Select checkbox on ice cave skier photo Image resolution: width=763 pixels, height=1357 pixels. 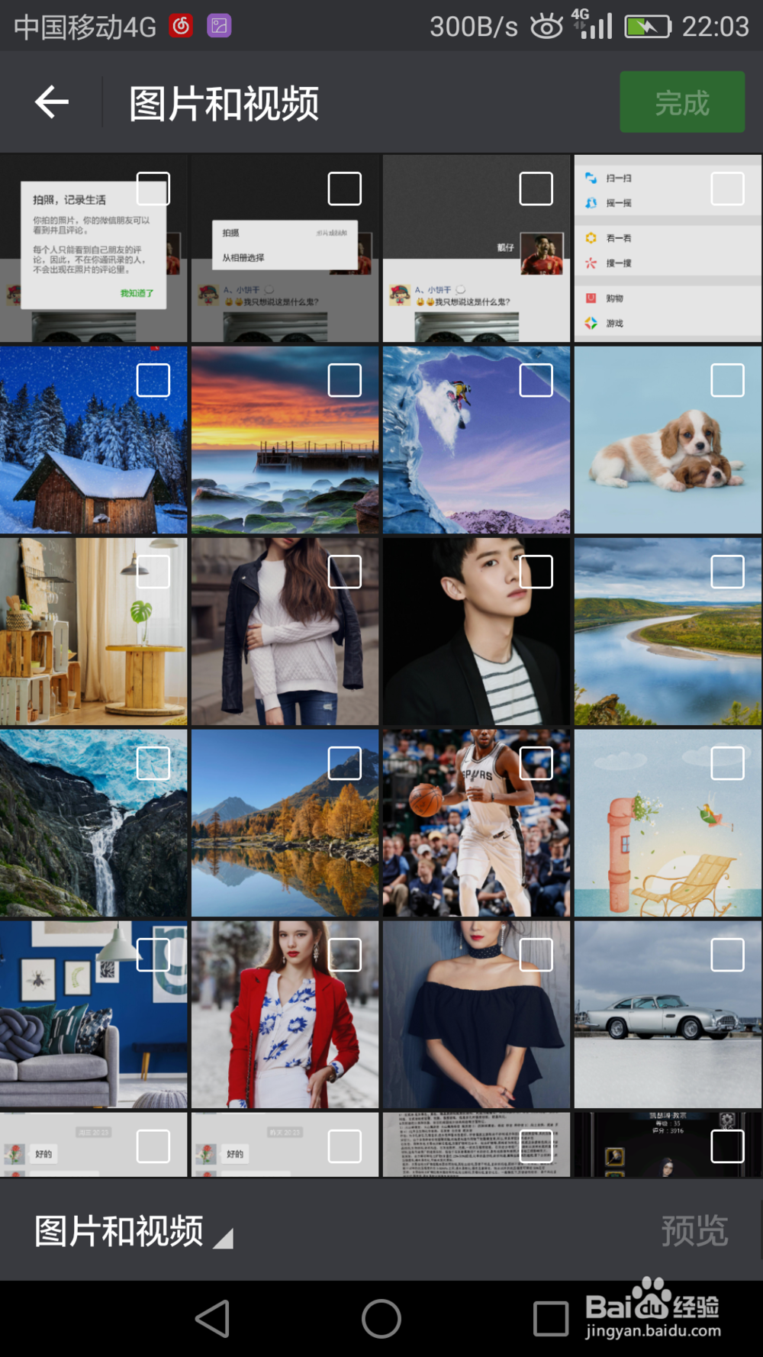click(536, 380)
